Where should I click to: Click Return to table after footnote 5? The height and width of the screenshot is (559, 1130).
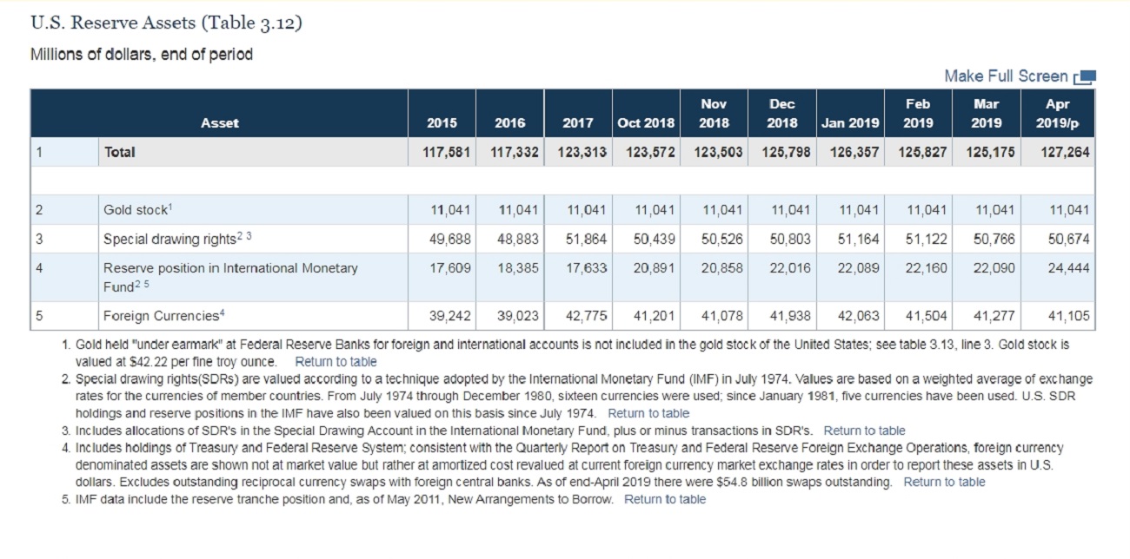(x=665, y=499)
